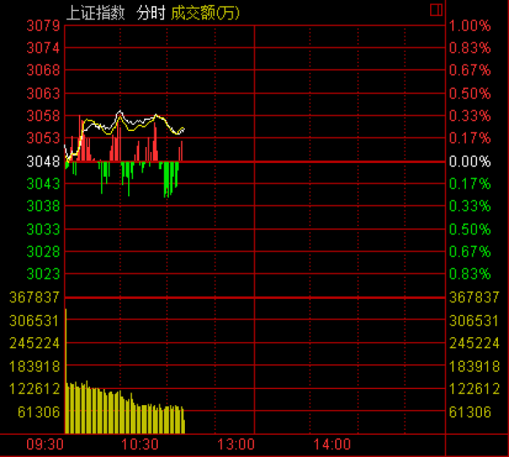
Task: Click the red 1.00% percentage label
Action: point(470,25)
